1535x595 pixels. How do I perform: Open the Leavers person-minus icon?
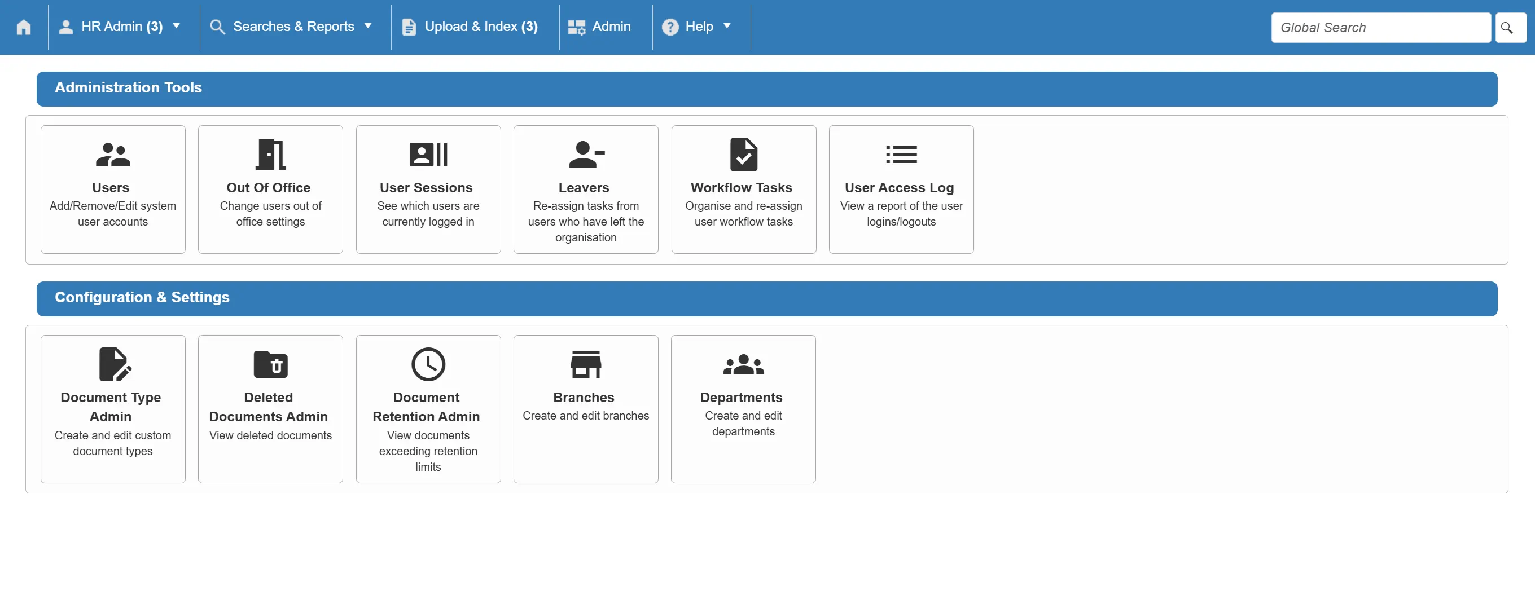pos(586,155)
